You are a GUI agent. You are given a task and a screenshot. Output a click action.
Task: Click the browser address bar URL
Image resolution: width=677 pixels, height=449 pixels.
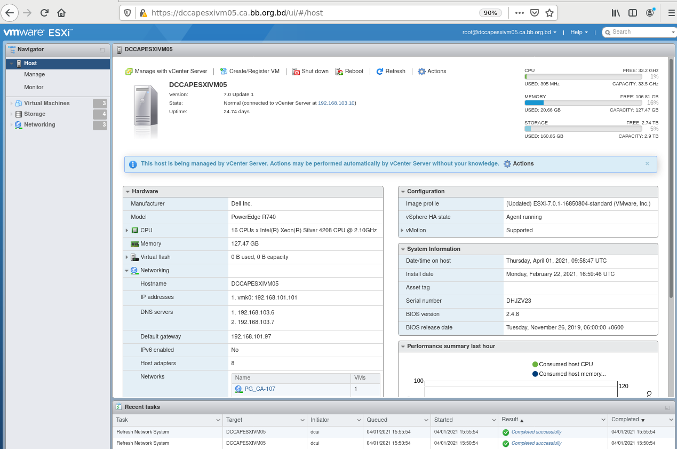tap(237, 13)
